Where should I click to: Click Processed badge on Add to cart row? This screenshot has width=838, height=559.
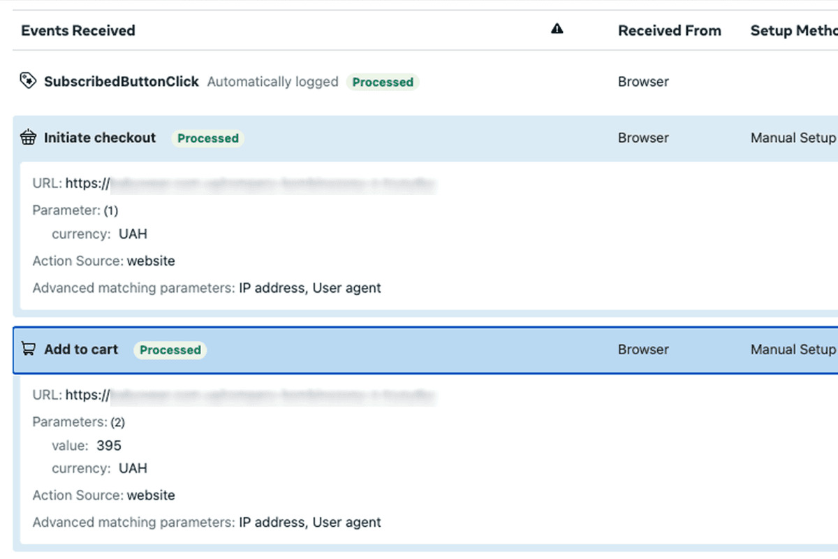point(170,350)
